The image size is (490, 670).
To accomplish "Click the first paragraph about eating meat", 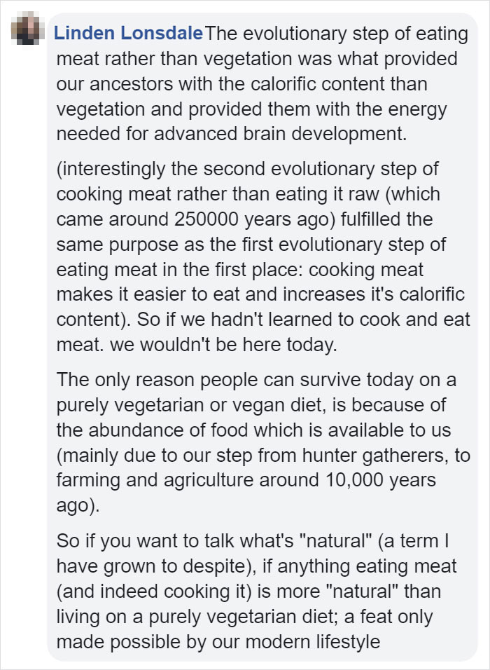I will [x=262, y=84].
